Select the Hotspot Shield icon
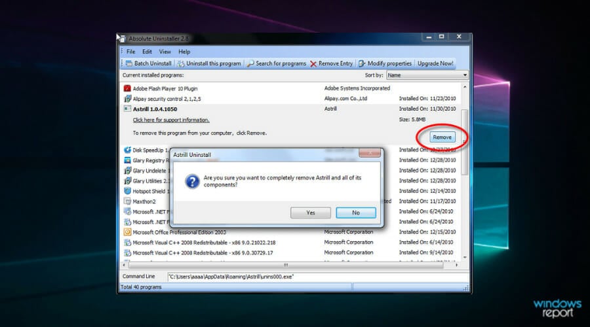Screen dimensions: 590x327 [127, 191]
